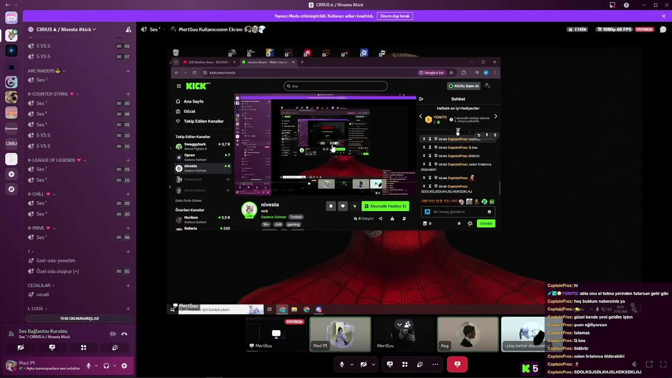Click the ETKİN status badge
The width and height of the screenshot is (672, 378).
[x=577, y=29]
